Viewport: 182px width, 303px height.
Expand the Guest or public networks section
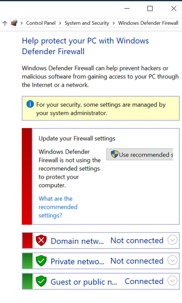coord(173,281)
